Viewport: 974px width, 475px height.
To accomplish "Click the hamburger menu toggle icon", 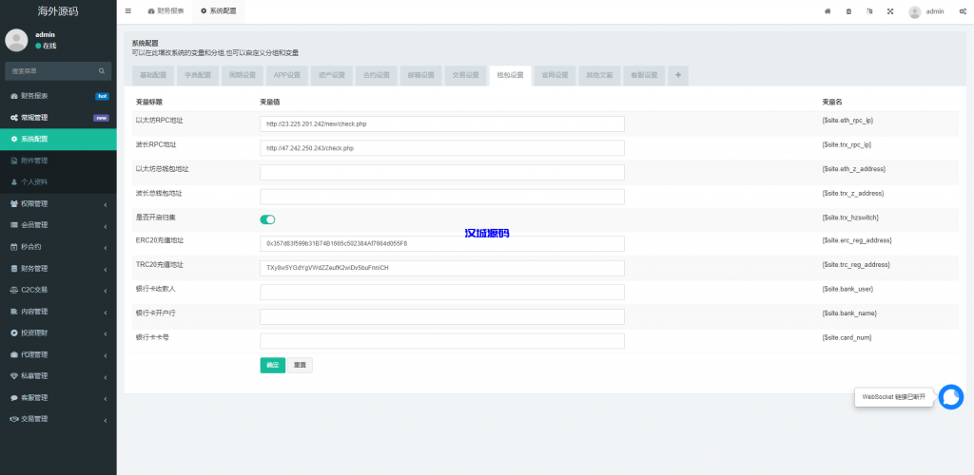I will 128,11.
